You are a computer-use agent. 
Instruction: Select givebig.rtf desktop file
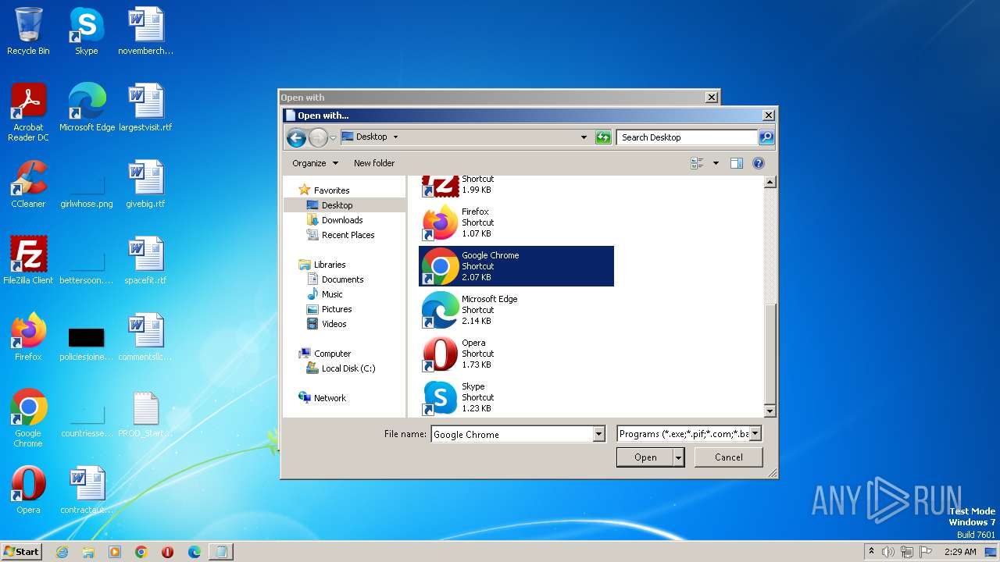145,184
